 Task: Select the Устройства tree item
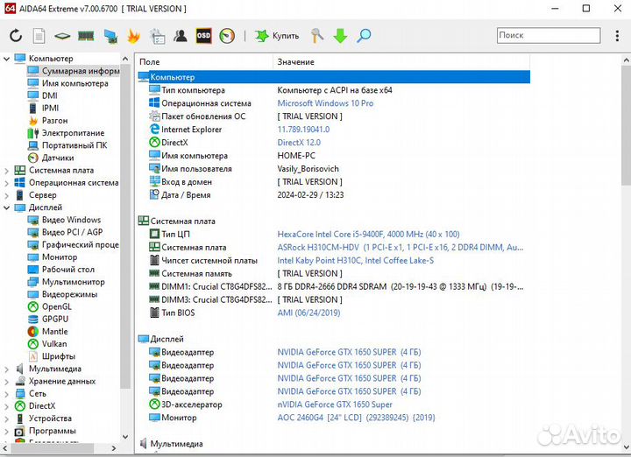(43, 418)
